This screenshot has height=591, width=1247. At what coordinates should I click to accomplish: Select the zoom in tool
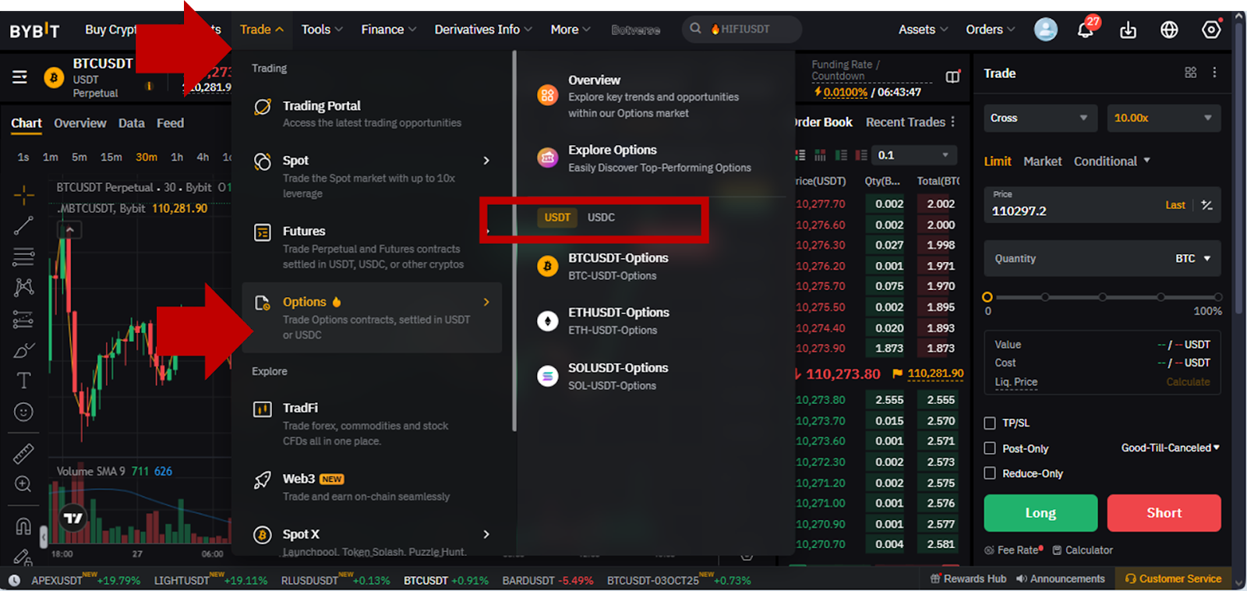click(24, 484)
